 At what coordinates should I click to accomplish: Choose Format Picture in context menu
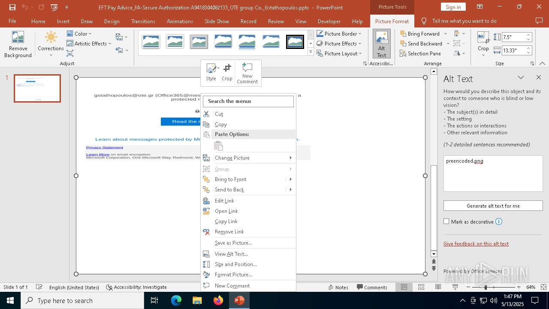[249, 274]
